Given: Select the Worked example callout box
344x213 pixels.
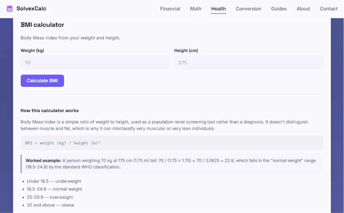Looking at the screenshot, I should (x=172, y=164).
